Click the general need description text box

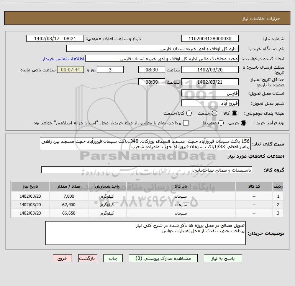point(145,144)
